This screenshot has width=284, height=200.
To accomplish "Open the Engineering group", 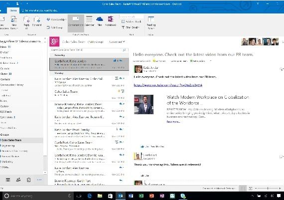I will pos(8,146).
